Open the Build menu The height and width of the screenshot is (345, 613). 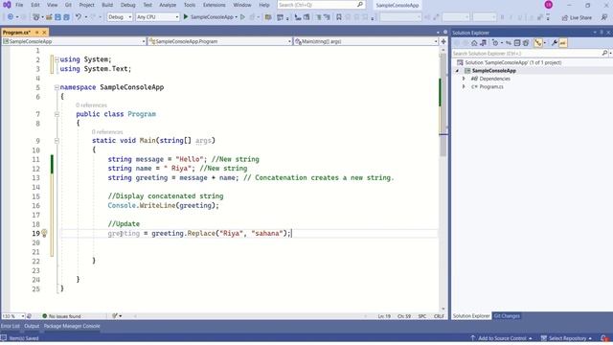(x=107, y=5)
